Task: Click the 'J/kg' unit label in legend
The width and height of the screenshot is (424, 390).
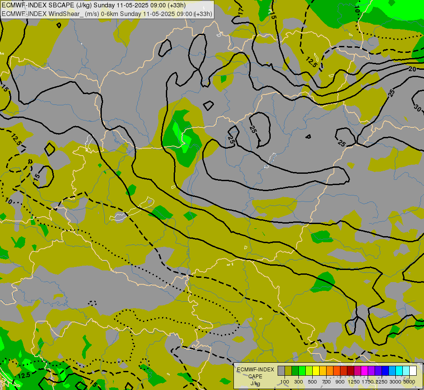Action: (255, 383)
